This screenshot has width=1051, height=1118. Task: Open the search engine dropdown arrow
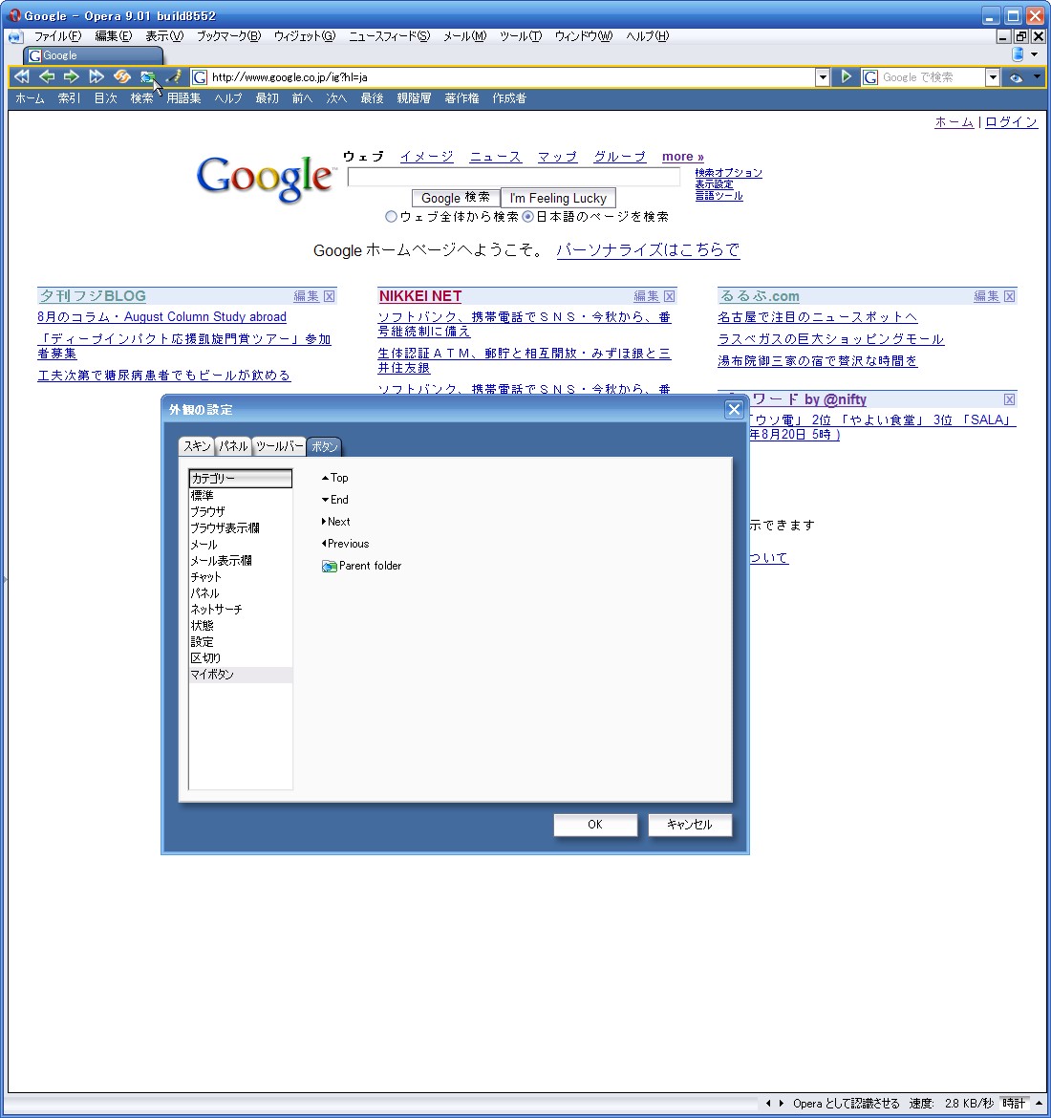pos(992,77)
